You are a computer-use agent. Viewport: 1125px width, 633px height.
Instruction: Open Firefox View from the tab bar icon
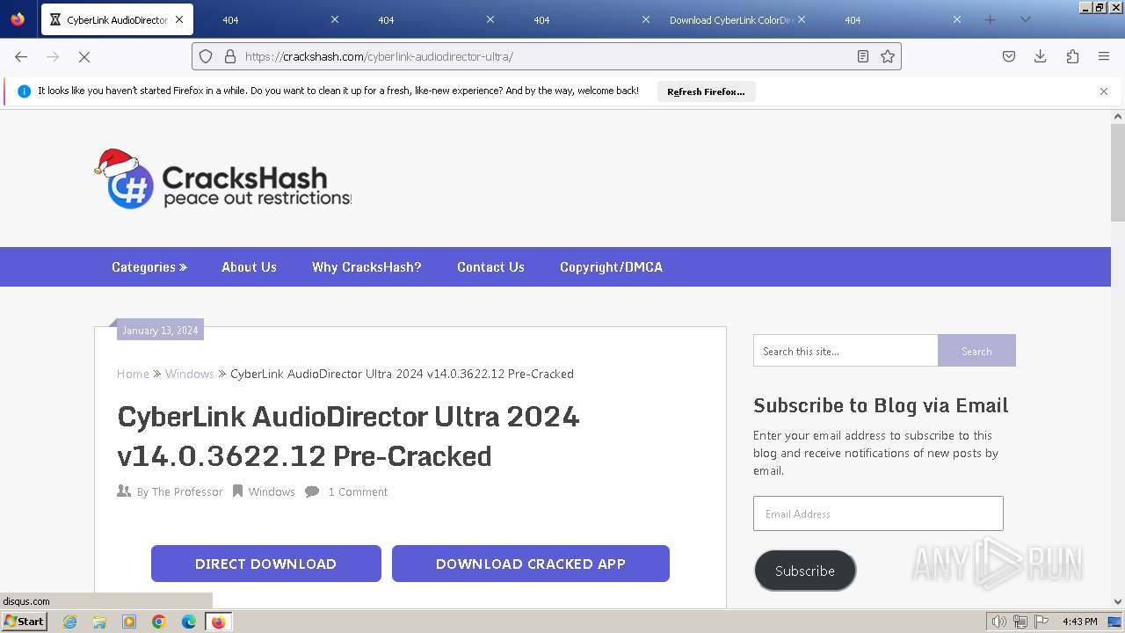coord(18,19)
